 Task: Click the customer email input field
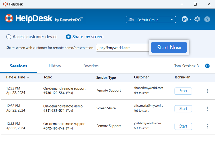[122, 48]
